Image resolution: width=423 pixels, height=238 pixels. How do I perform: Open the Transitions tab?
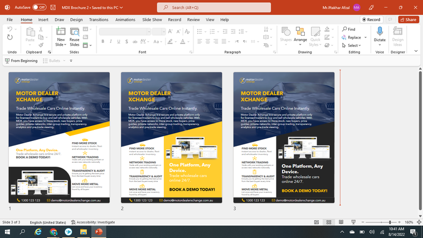[x=99, y=20]
